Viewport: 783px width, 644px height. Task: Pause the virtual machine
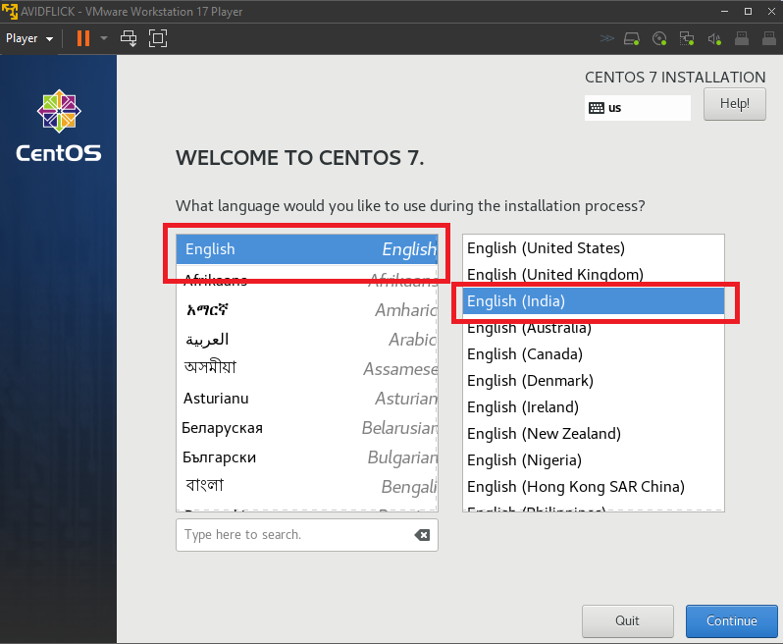[82, 38]
